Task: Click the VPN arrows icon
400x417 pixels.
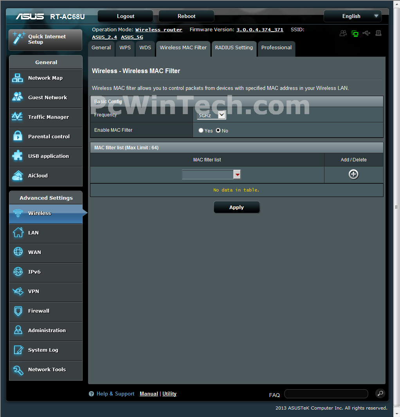Action: click(x=18, y=291)
